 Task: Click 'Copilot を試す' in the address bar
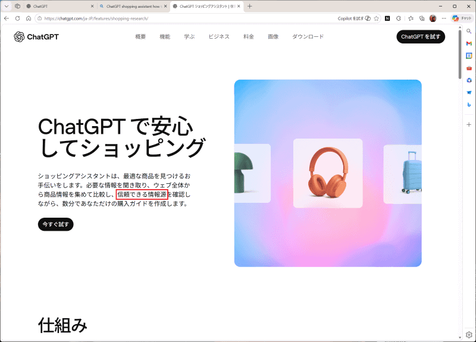pos(354,18)
